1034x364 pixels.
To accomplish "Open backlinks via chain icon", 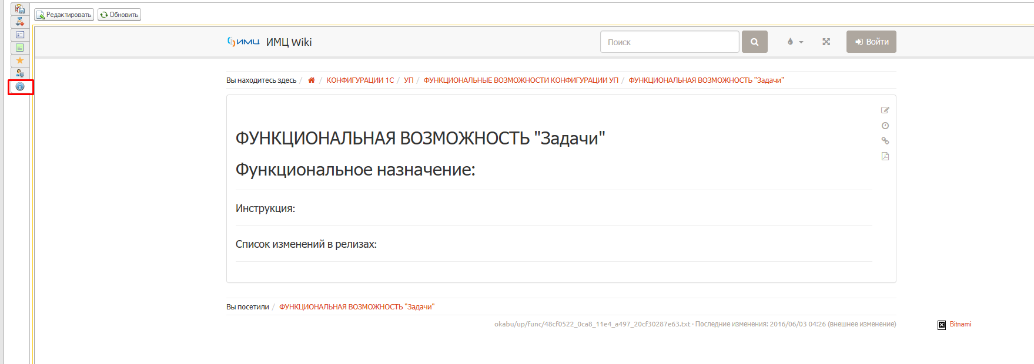I will point(885,141).
